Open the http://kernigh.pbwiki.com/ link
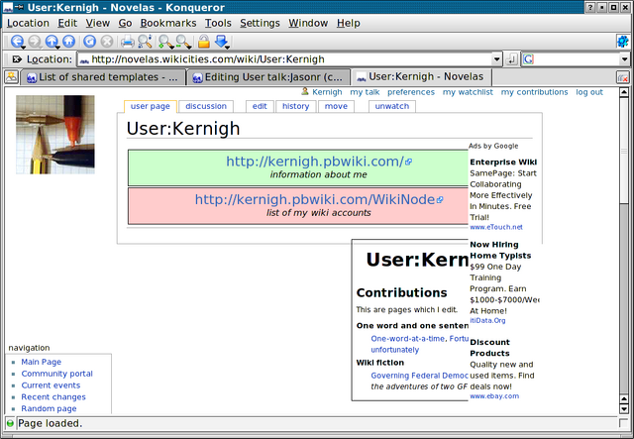634x439 pixels. tap(315, 162)
